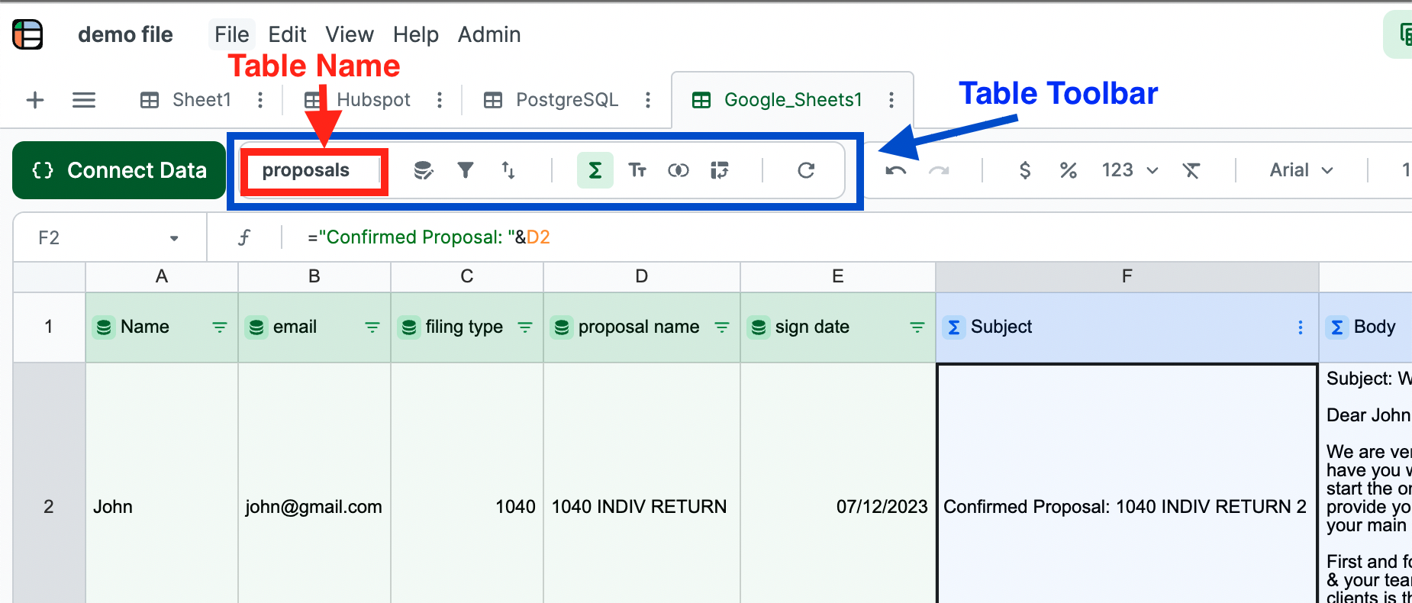The height and width of the screenshot is (603, 1412).
Task: Click the proposal name column header
Action: click(642, 327)
